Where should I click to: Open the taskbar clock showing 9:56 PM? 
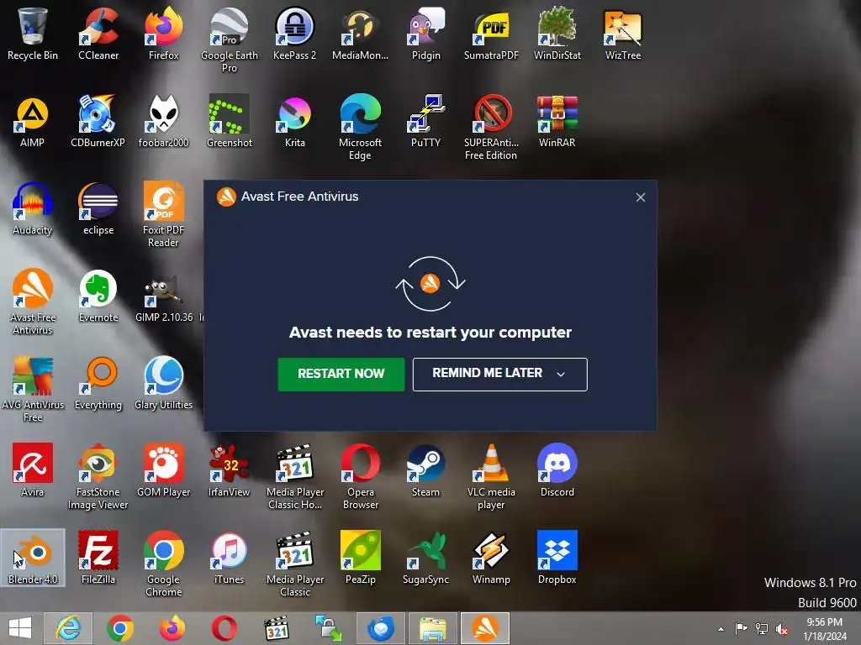click(x=825, y=629)
